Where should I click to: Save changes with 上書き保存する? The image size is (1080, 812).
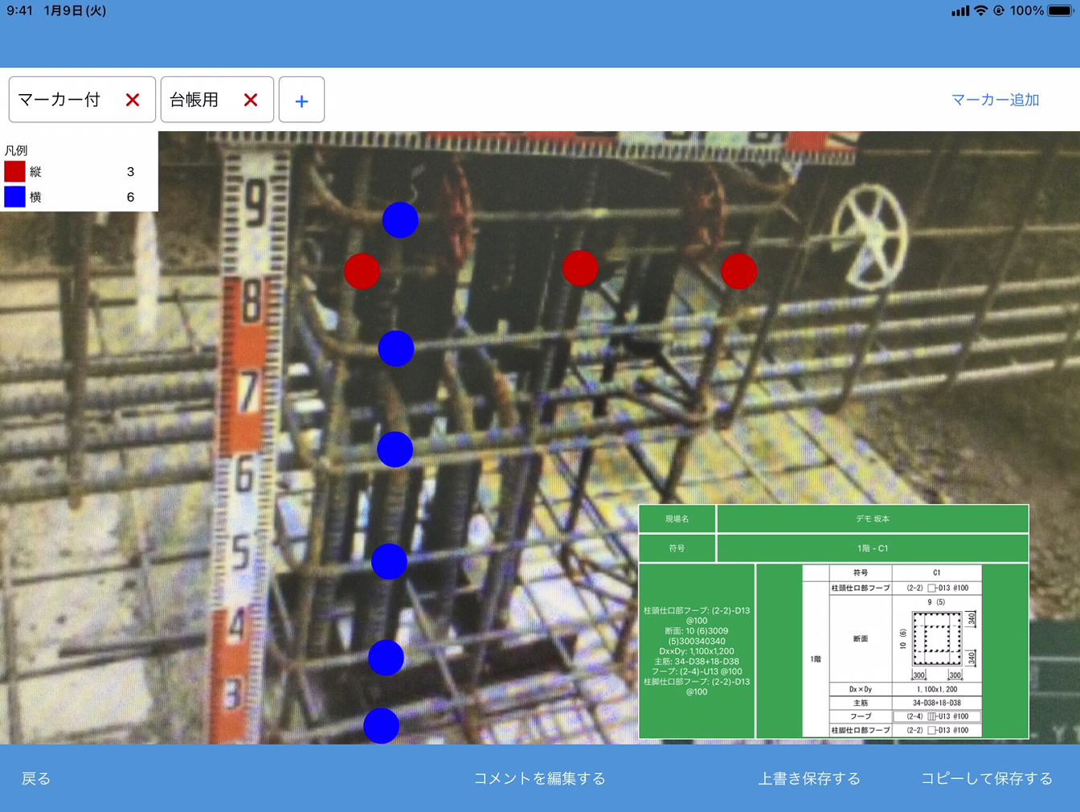tap(809, 778)
